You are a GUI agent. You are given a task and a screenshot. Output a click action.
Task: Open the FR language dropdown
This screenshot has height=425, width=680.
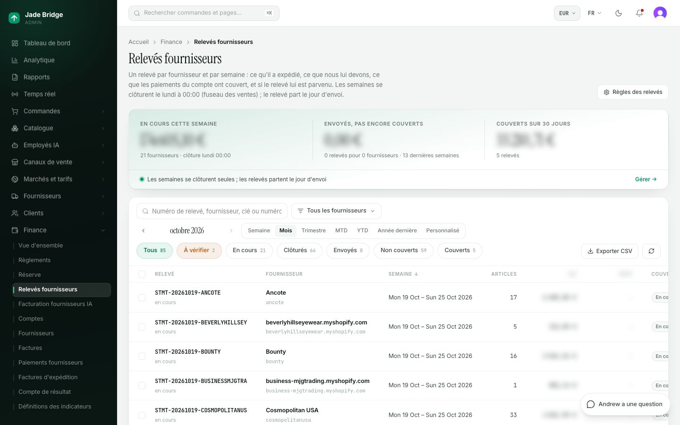(x=595, y=13)
